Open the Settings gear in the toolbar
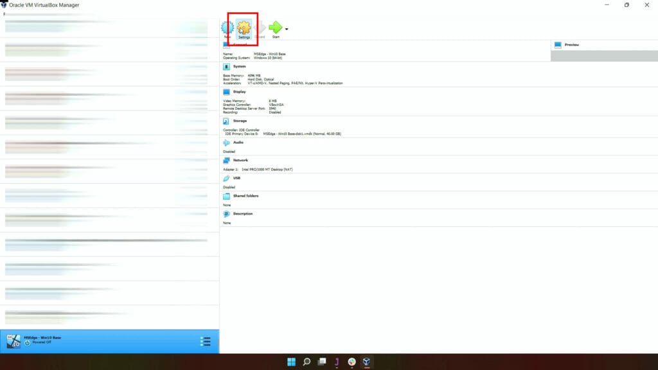658x370 pixels. coord(245,28)
